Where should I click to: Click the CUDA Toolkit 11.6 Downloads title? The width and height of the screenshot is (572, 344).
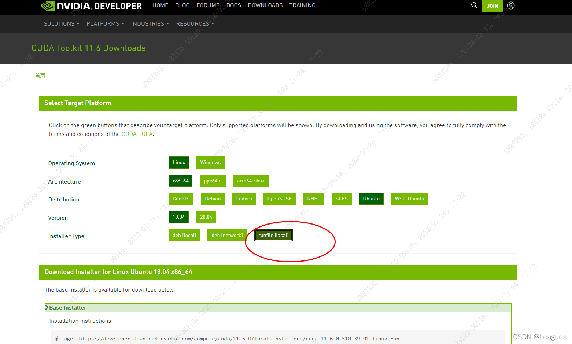coord(89,48)
